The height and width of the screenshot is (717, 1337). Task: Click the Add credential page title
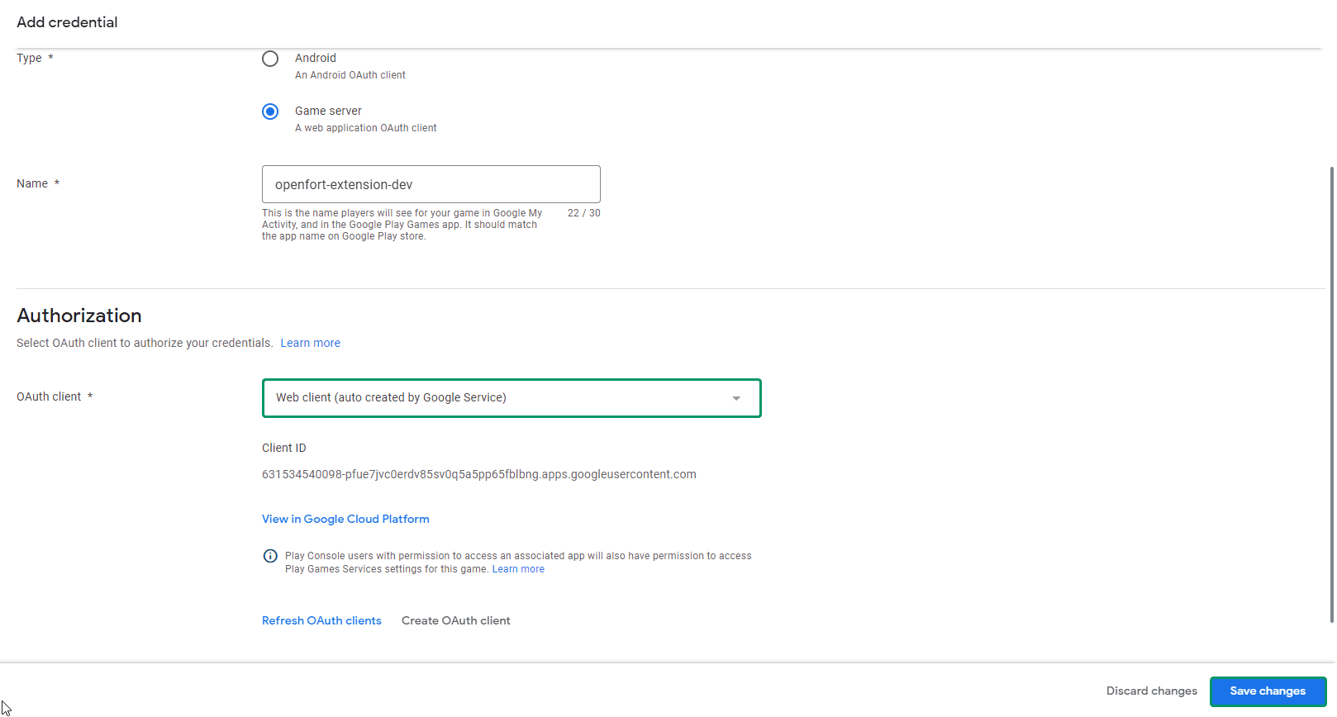point(67,22)
